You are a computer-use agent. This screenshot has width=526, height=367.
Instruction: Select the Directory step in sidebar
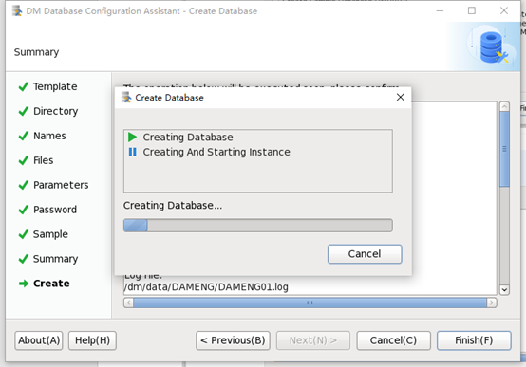click(56, 111)
